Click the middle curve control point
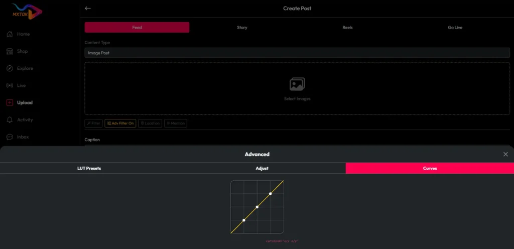 tap(257, 207)
